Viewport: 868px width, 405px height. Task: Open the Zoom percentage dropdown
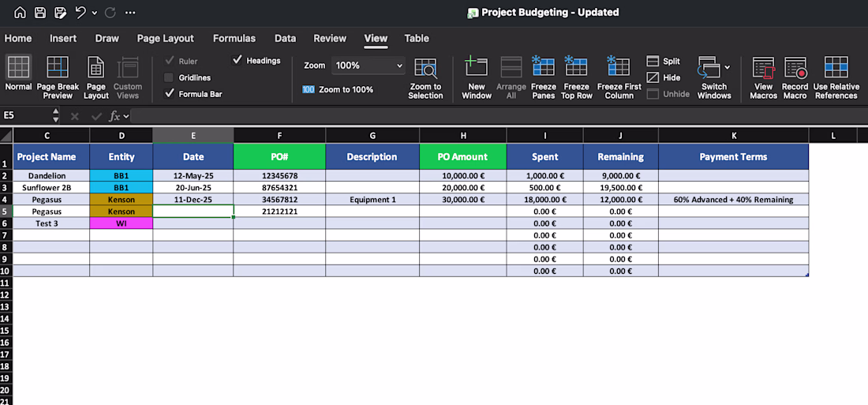click(x=369, y=66)
